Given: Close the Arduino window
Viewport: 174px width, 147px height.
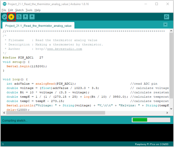Looking at the screenshot, I should 168,4.
